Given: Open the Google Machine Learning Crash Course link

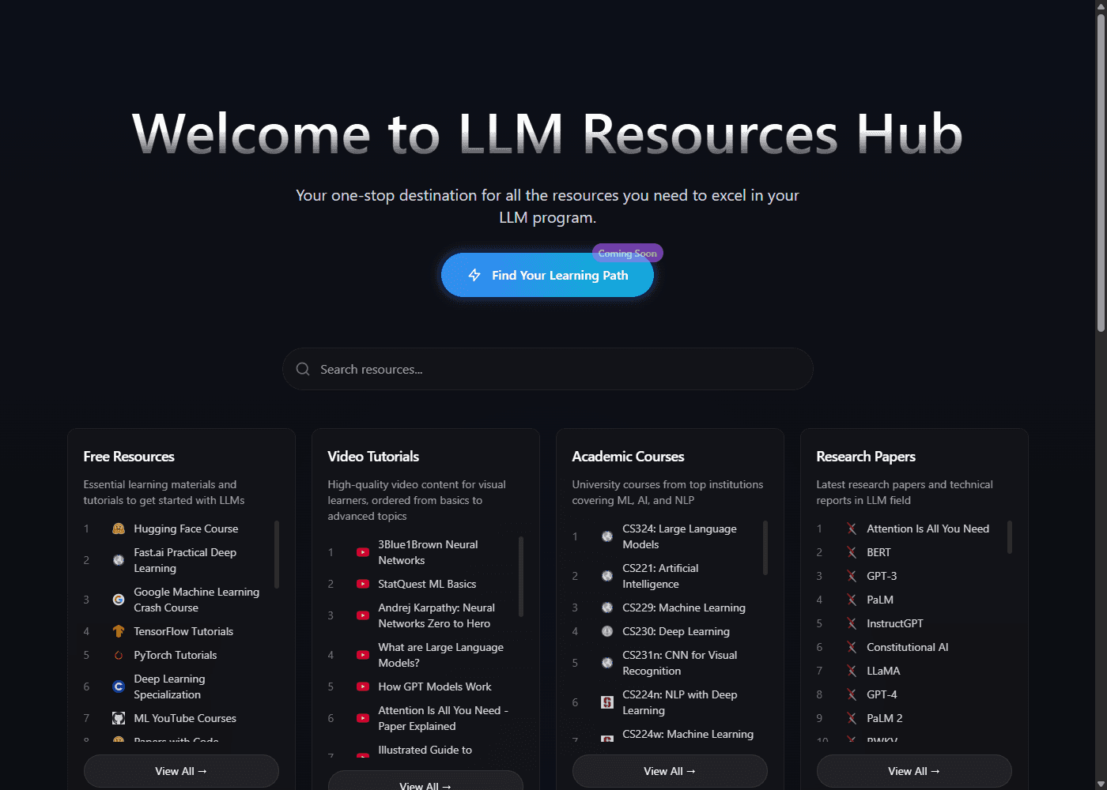Looking at the screenshot, I should [196, 600].
